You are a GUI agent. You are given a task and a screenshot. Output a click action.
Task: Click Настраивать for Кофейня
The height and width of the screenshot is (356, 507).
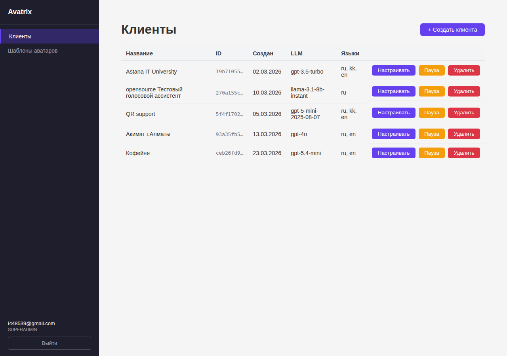[393, 153]
